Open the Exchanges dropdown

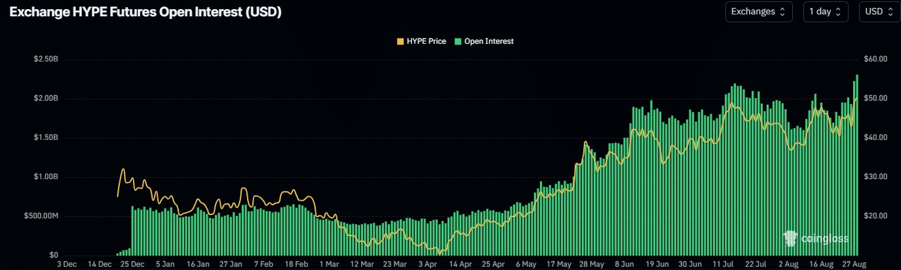tap(759, 12)
